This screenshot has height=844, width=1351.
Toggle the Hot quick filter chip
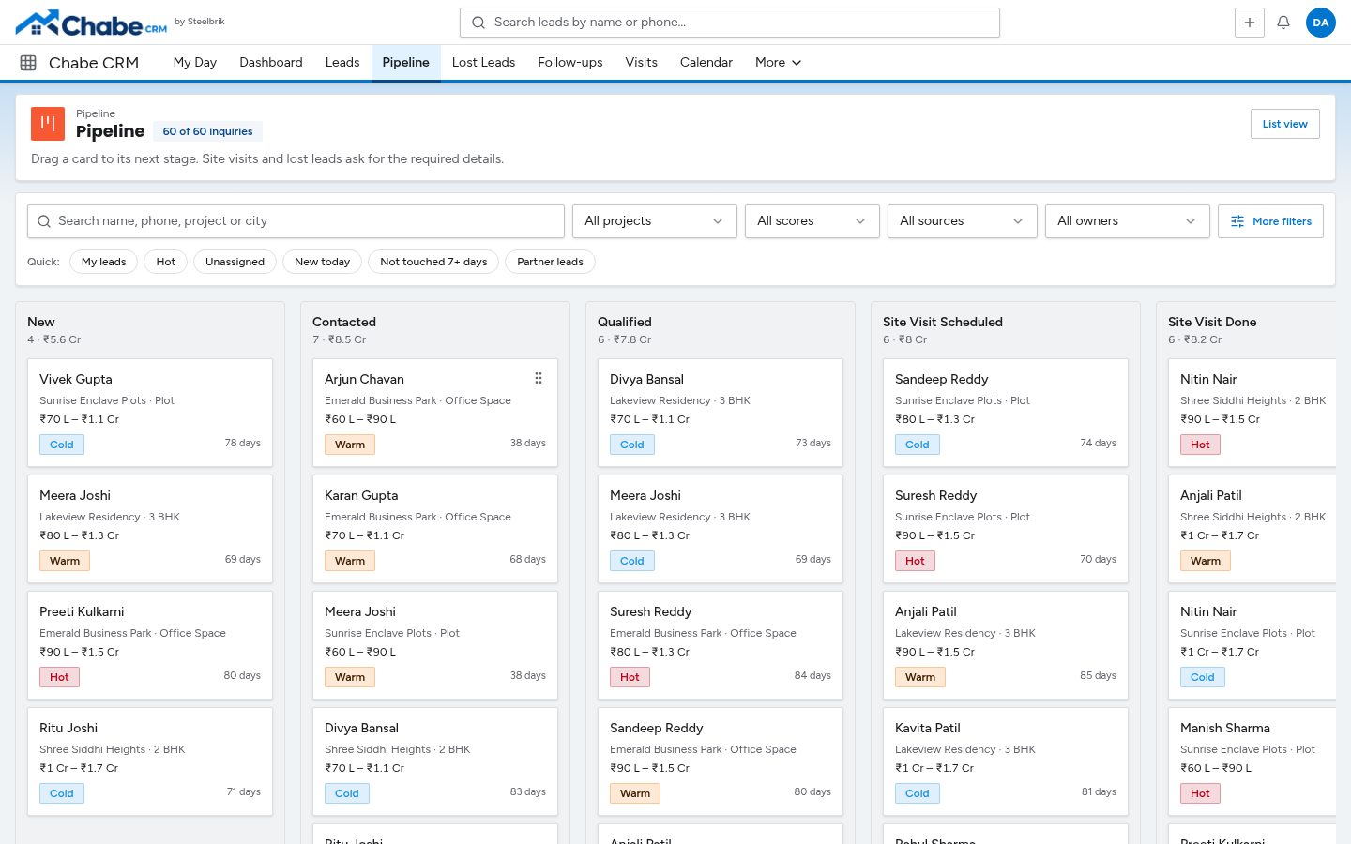click(166, 262)
